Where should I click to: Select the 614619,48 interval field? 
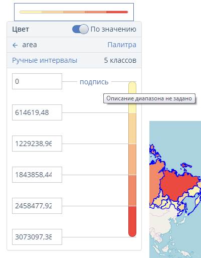pos(37,112)
